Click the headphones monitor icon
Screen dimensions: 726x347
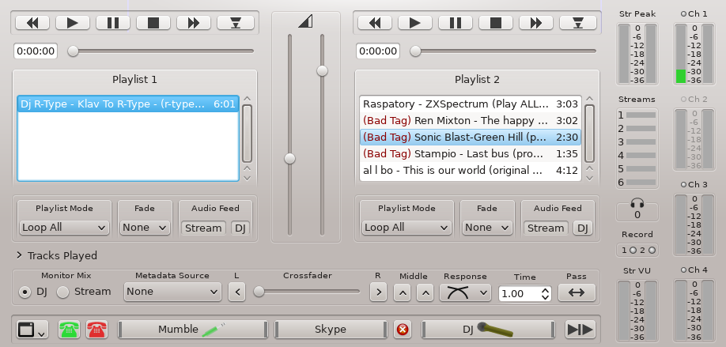637,203
